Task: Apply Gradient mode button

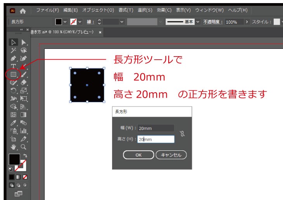Action: (x=18, y=177)
